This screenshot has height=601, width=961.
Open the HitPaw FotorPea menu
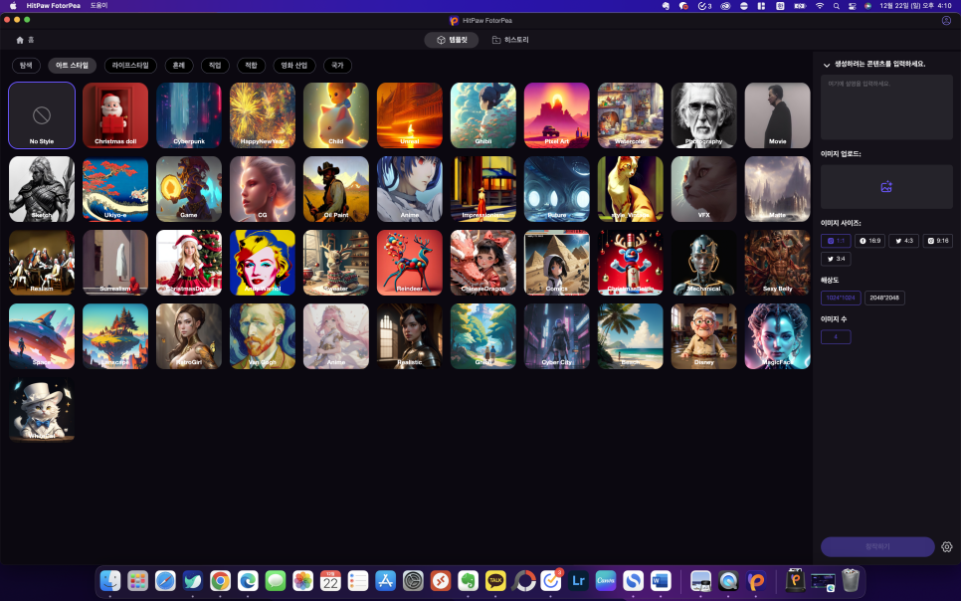click(x=54, y=6)
